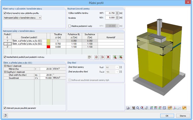Click the 3D soil profile preview
Screen dimensions: 193x120
[158, 57]
